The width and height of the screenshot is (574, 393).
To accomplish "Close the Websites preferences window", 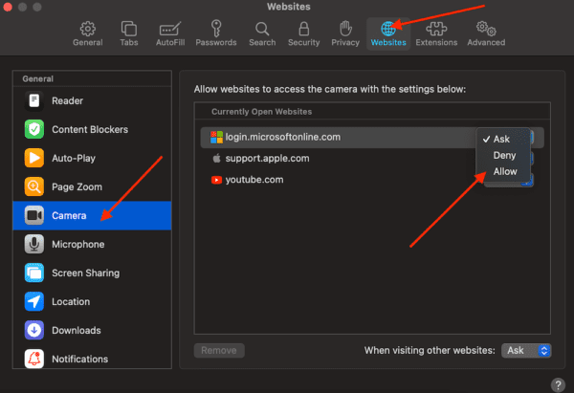I will [x=8, y=7].
